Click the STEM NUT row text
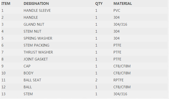The image size is (169, 99). 32,31
